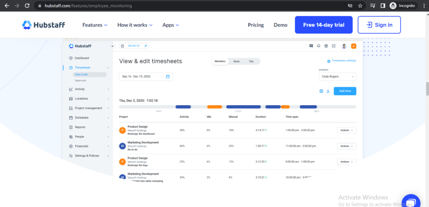Screen dimensions: 429x207
Task: Click the Project management checkbox icon
Action: [x=71, y=108]
